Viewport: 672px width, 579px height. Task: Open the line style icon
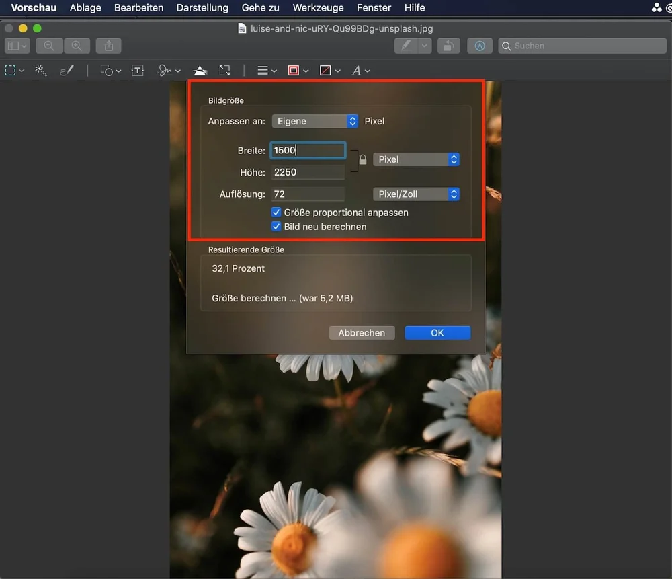tap(263, 71)
